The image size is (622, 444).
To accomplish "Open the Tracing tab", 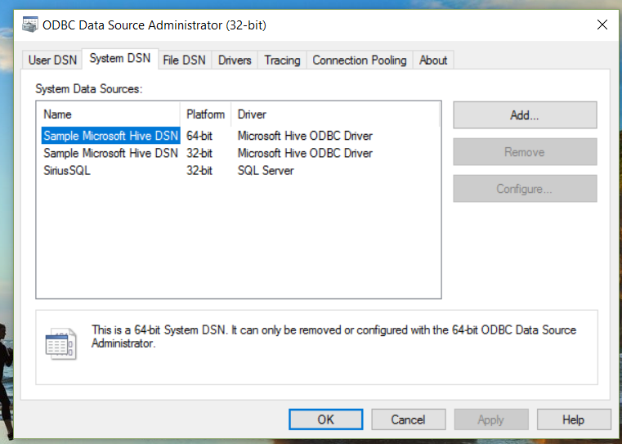I will pyautogui.click(x=282, y=60).
